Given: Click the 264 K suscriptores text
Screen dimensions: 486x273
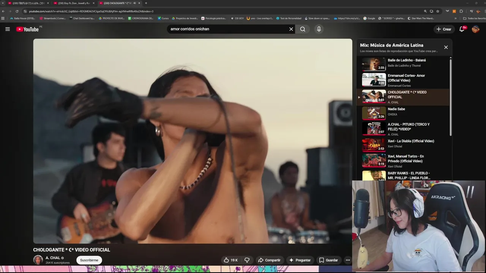Looking at the screenshot, I should 58,263.
